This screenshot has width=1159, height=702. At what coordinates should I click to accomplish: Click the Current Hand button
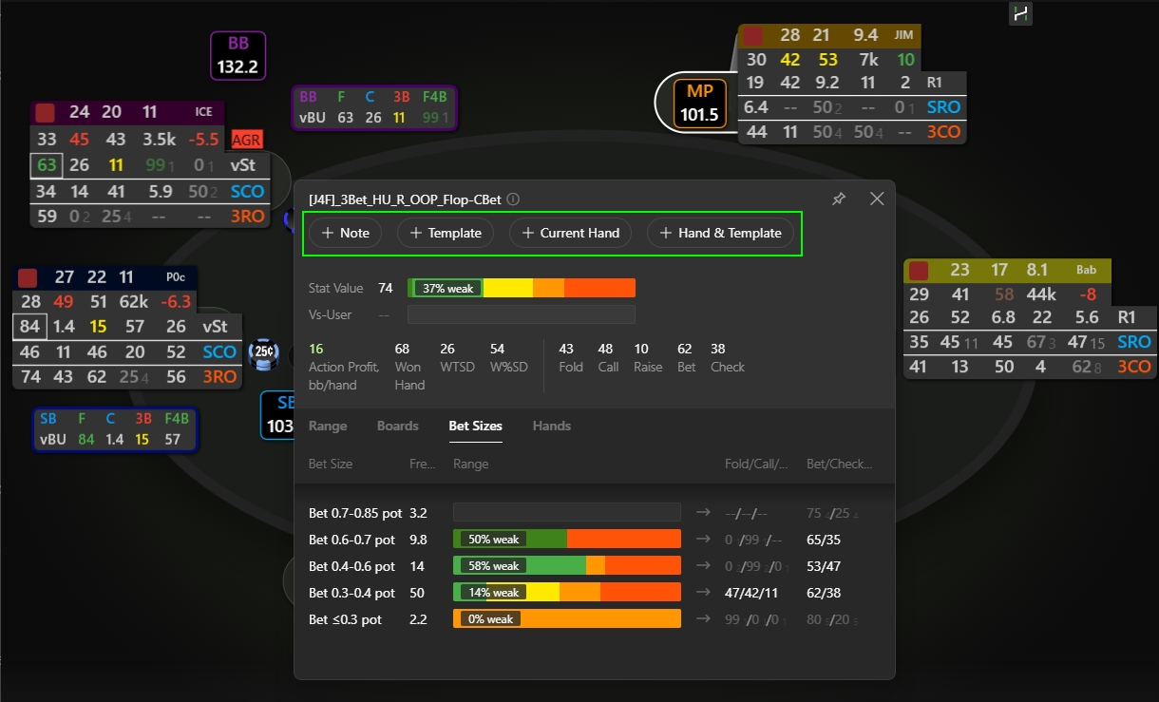(x=570, y=233)
